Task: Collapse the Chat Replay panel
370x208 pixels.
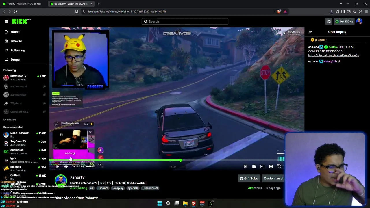Action: coord(310,32)
